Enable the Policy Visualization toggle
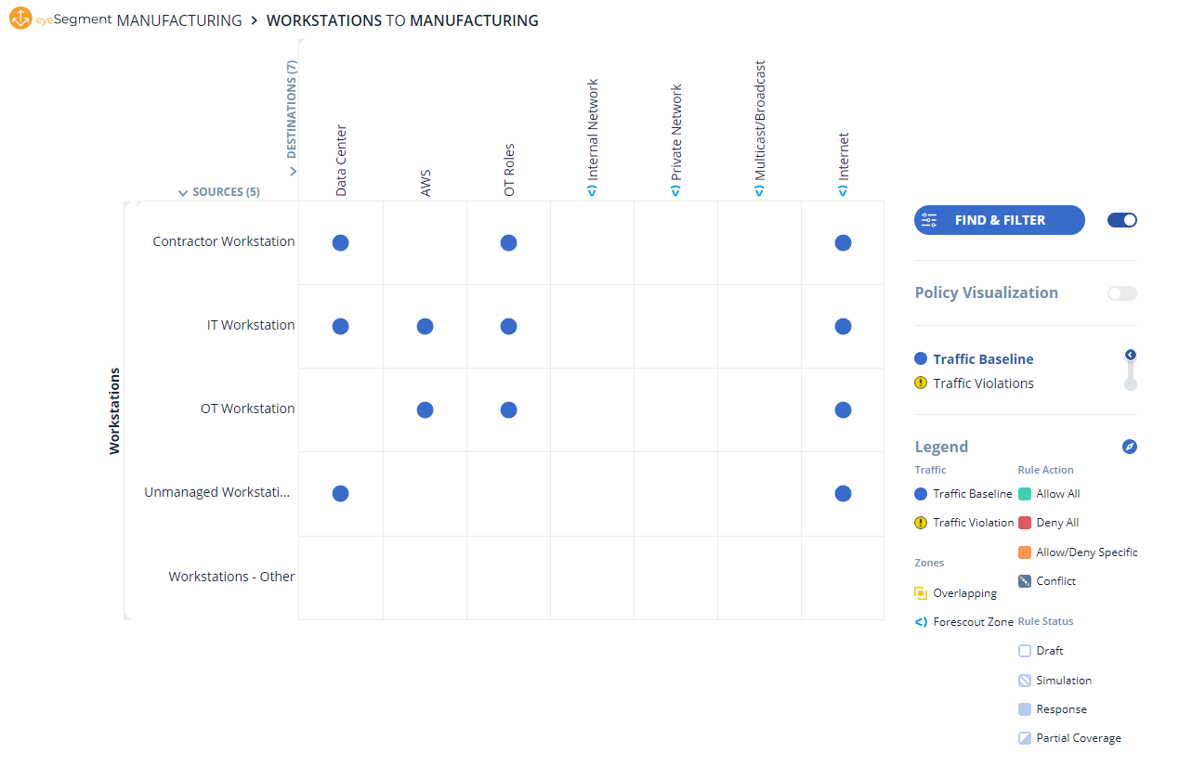Viewport: 1179px width, 766px height. [1122, 293]
